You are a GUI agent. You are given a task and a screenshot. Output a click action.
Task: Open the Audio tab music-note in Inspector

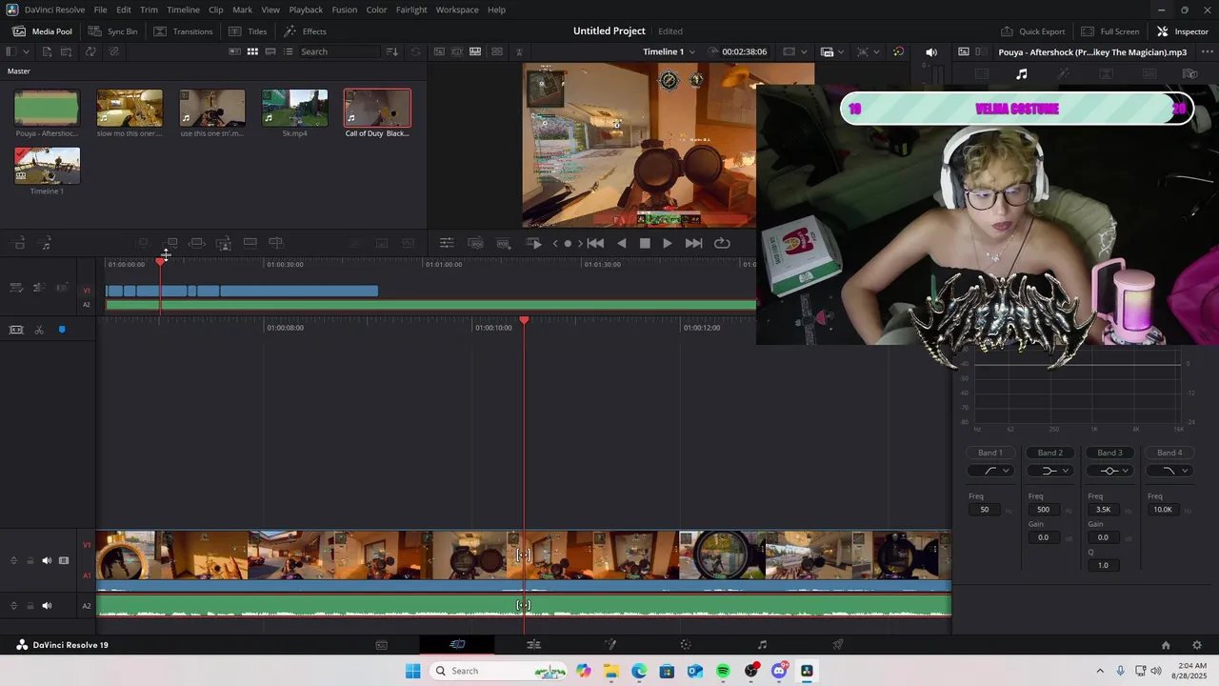(1022, 74)
